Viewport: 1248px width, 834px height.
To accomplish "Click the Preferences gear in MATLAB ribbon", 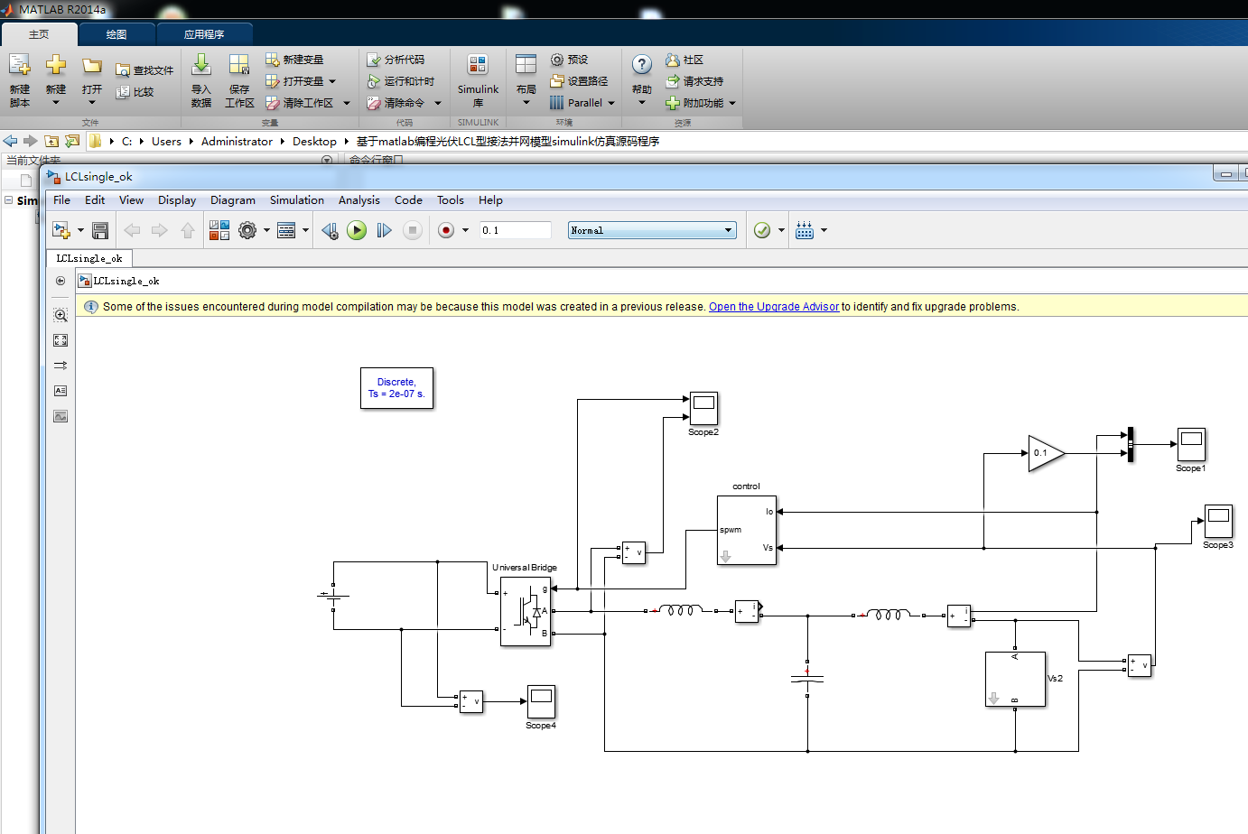I will coord(569,60).
